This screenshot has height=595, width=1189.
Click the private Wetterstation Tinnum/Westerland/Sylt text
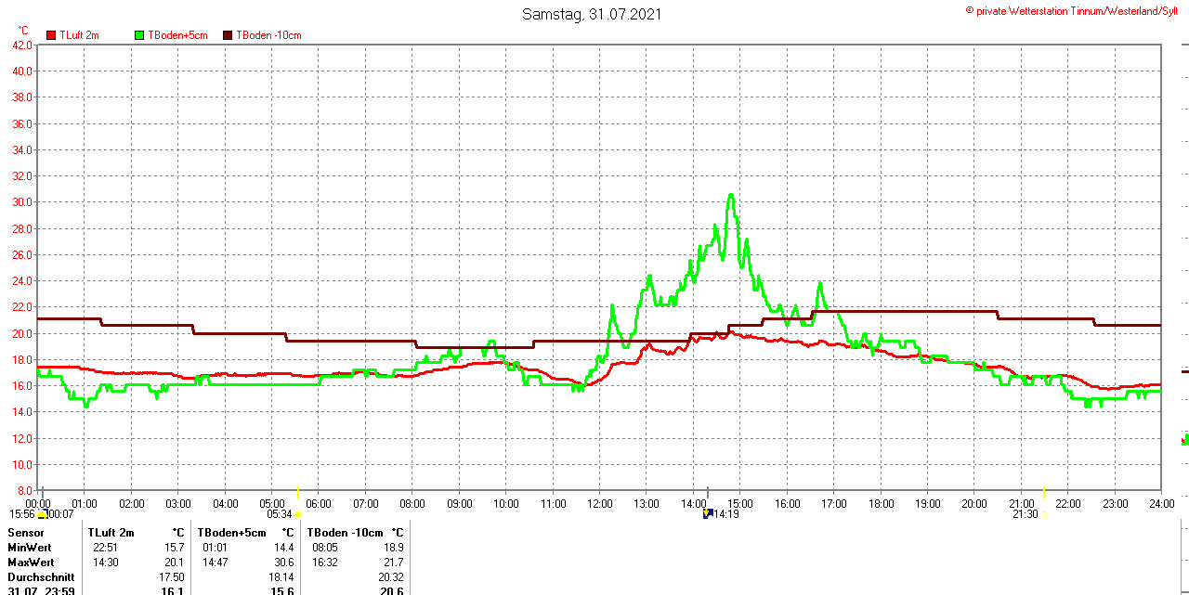pos(1077,10)
